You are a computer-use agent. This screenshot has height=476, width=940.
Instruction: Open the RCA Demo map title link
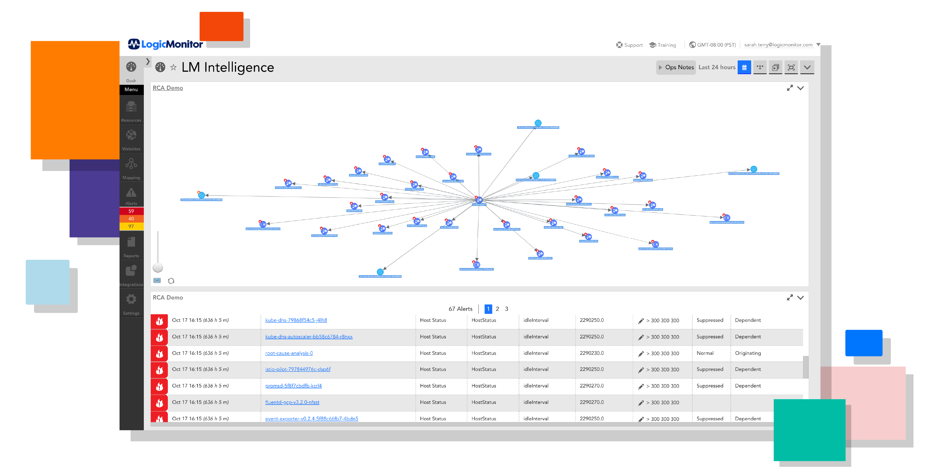click(168, 88)
